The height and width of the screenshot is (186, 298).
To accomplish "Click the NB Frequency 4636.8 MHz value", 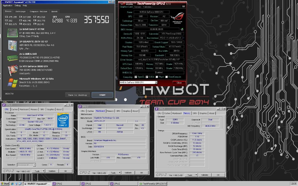I will (x=210, y=126).
